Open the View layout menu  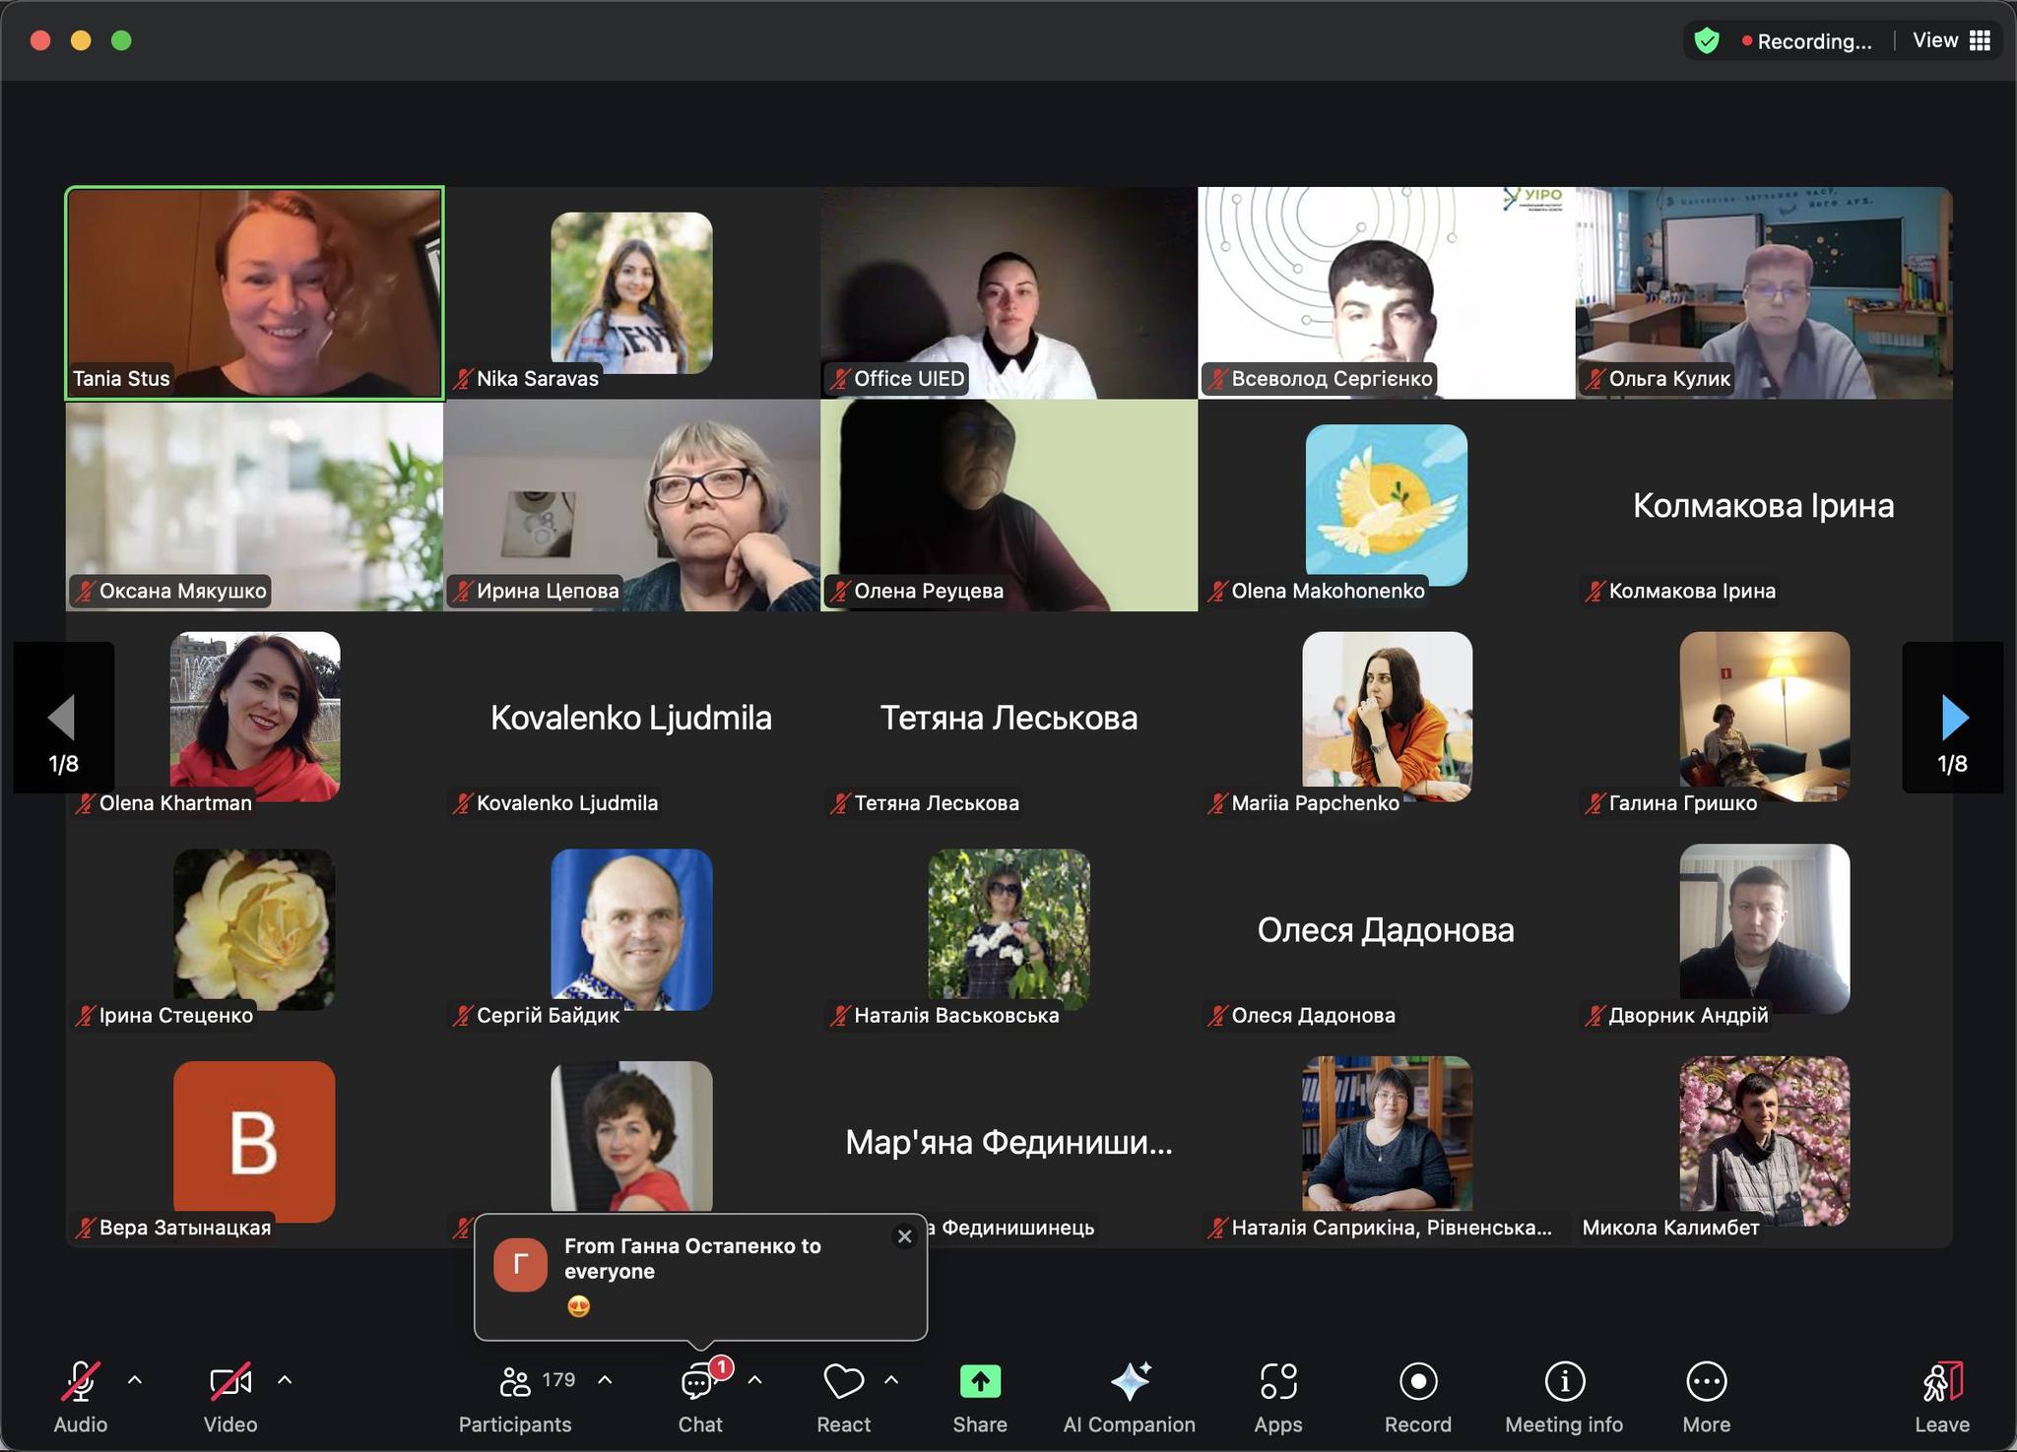[x=1951, y=40]
